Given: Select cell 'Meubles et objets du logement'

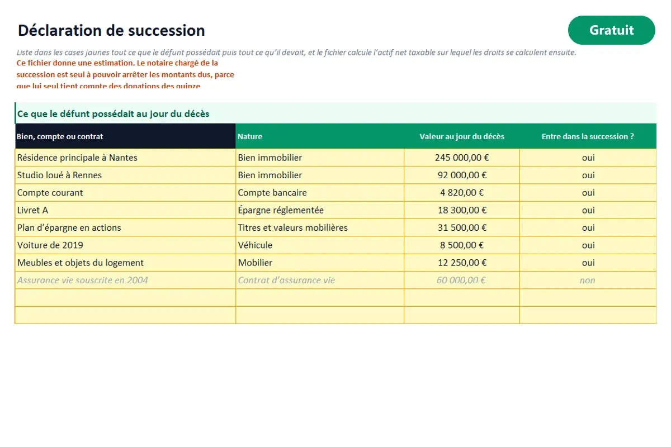Looking at the screenshot, I should [x=125, y=263].
